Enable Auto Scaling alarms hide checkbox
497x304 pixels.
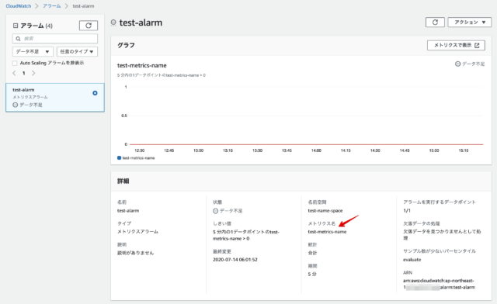click(15, 63)
